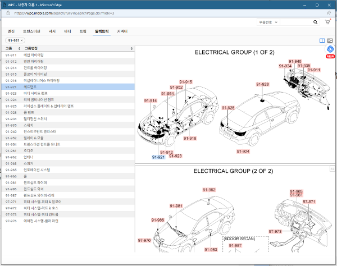Select list row 97-973 히터 컨트롤
Screen dimensions: 337x266
[x=68, y=214]
